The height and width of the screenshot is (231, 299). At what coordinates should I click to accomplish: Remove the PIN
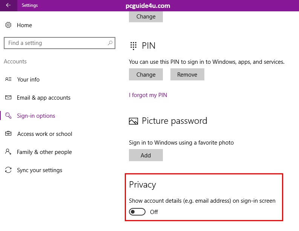point(187,75)
